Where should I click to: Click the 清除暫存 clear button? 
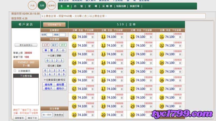19,118
